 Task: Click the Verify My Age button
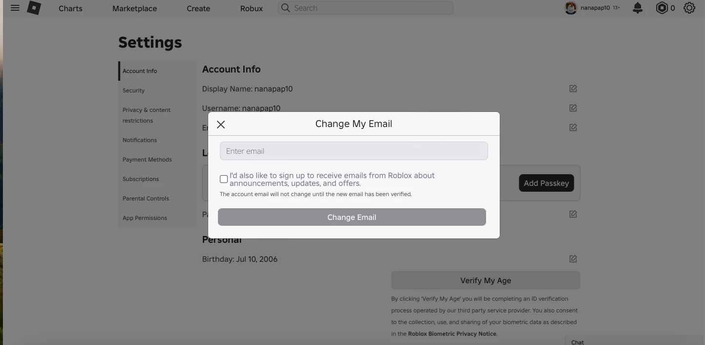click(486, 280)
